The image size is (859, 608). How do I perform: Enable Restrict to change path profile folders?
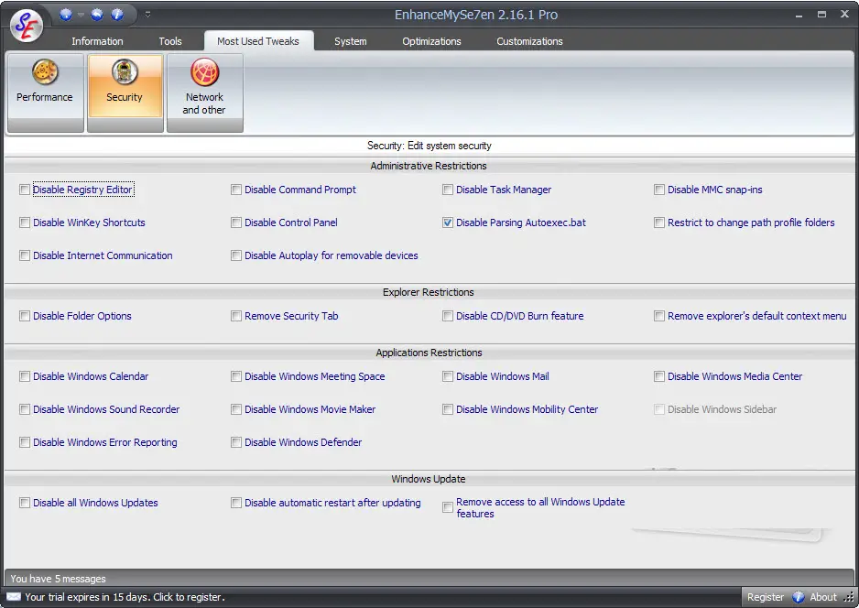click(659, 223)
